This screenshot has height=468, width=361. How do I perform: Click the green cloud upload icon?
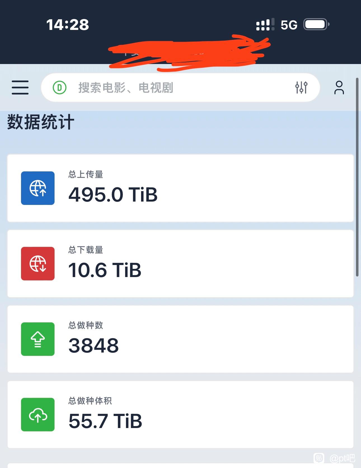38,415
